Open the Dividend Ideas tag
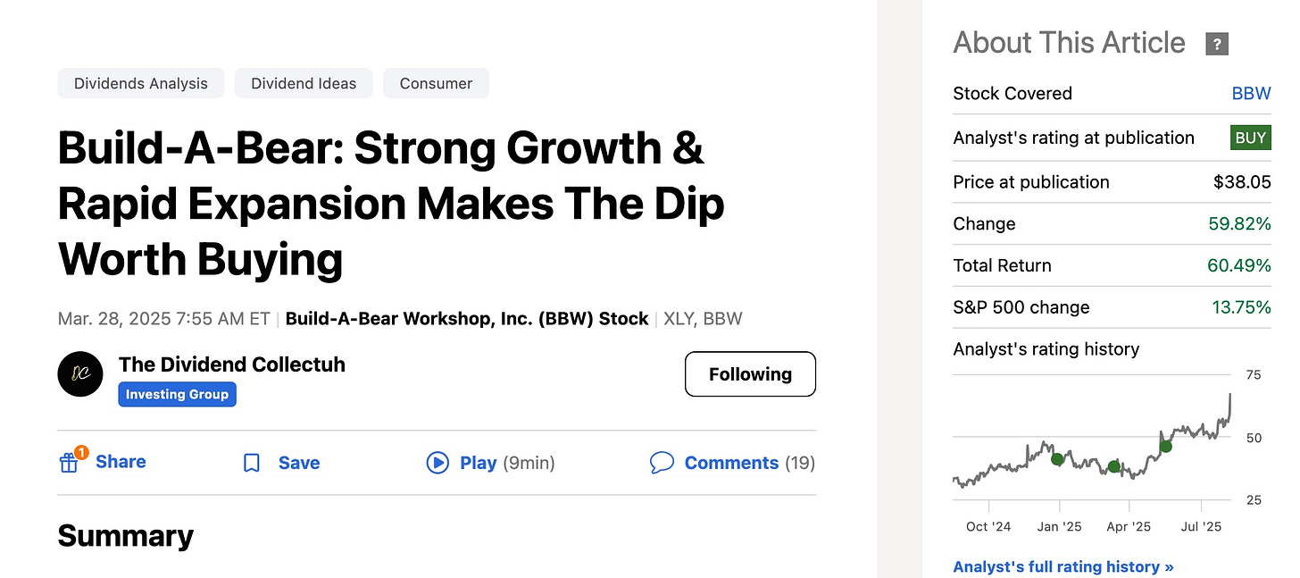Screen dimensions: 1300x578 point(304,83)
